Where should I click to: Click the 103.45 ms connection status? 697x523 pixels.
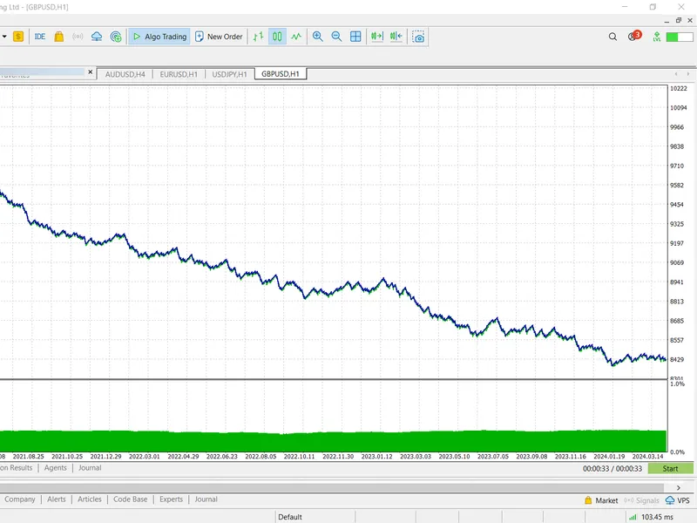652,517
